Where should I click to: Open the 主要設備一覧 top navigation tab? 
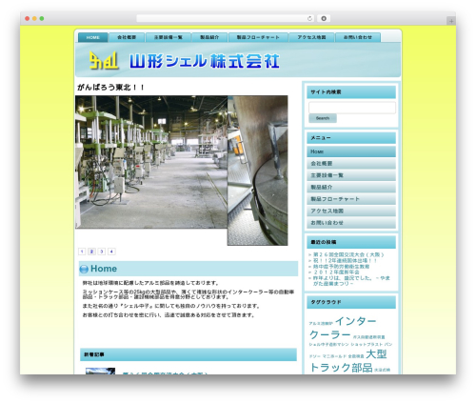169,37
